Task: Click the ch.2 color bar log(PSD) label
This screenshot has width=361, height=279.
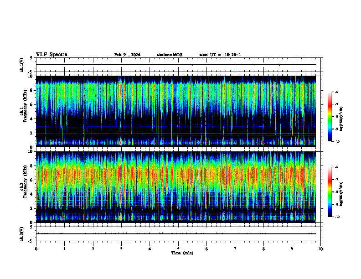Action: click(341, 194)
